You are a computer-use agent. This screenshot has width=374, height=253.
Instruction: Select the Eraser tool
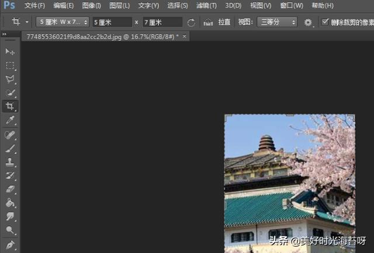click(10, 189)
